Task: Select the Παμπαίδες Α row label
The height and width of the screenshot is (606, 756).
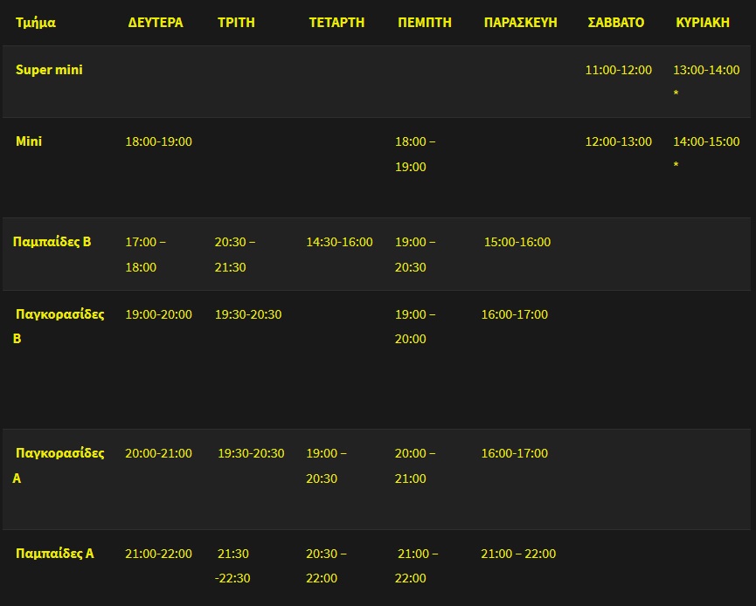Action: click(x=54, y=554)
